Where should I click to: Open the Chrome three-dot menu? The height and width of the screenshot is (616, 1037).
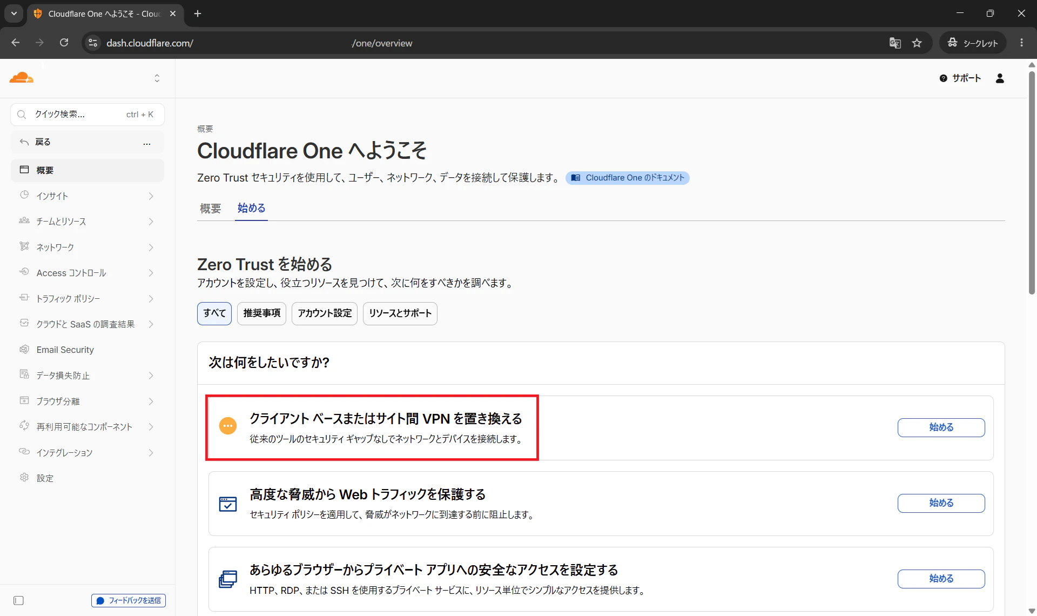(1021, 43)
